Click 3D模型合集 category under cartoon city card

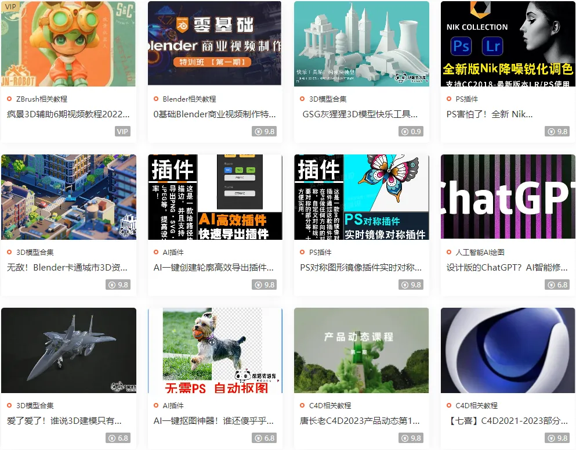click(35, 252)
